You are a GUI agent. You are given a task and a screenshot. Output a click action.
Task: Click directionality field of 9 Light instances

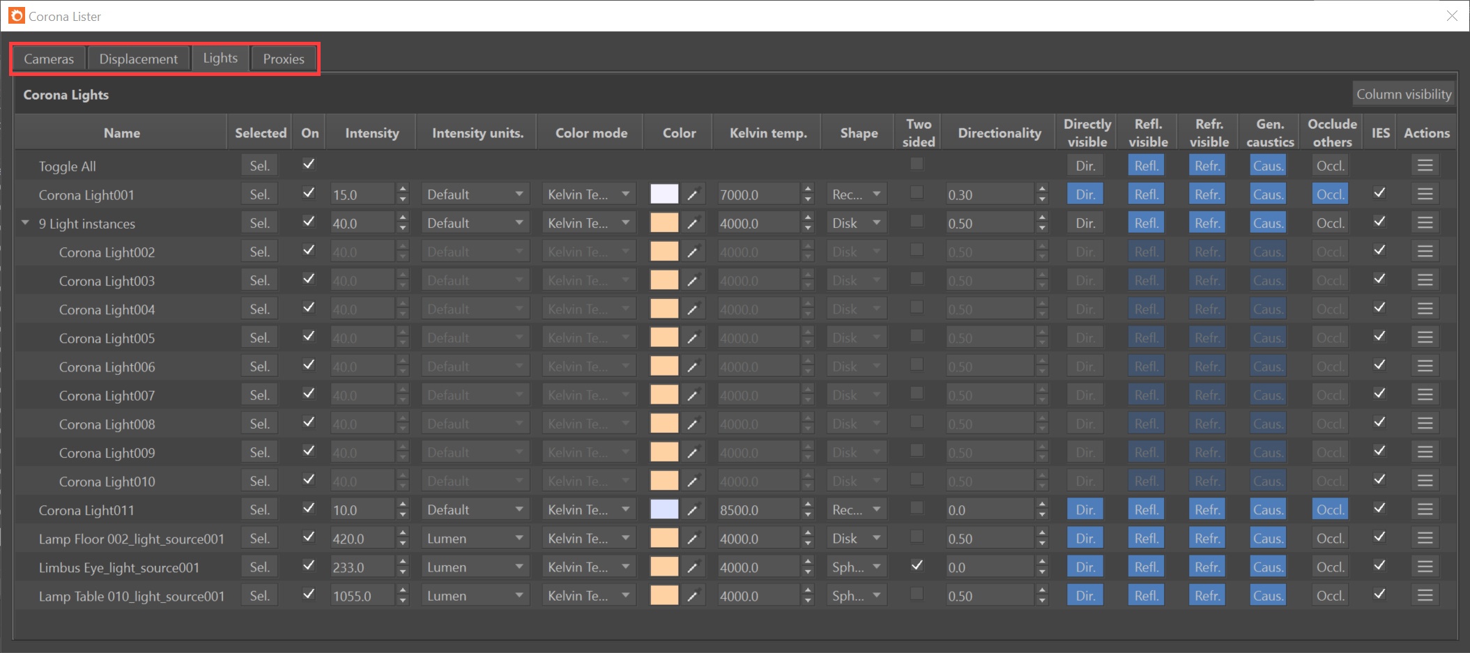point(990,223)
